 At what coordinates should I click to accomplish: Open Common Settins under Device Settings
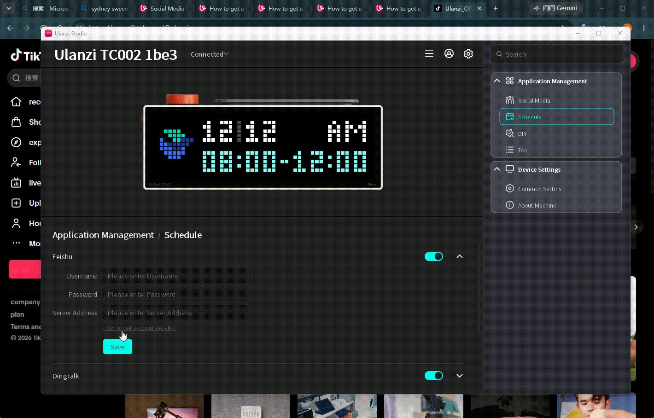(556, 189)
